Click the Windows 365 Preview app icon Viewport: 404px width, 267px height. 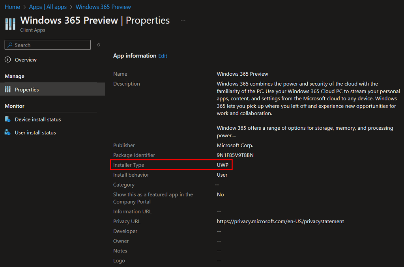[10, 24]
